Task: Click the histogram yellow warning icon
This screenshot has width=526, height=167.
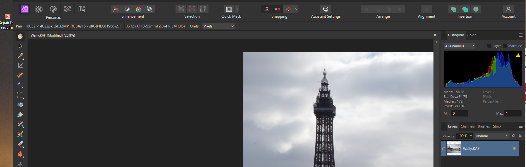Action: coord(518,55)
